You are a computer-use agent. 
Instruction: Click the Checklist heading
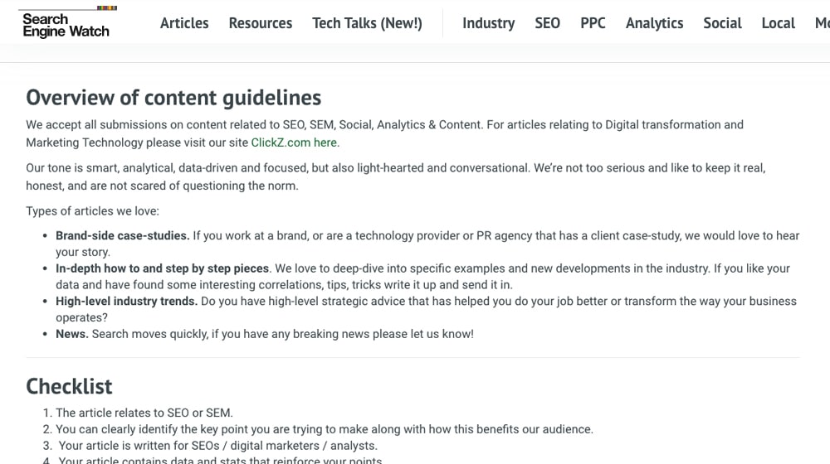pos(69,386)
